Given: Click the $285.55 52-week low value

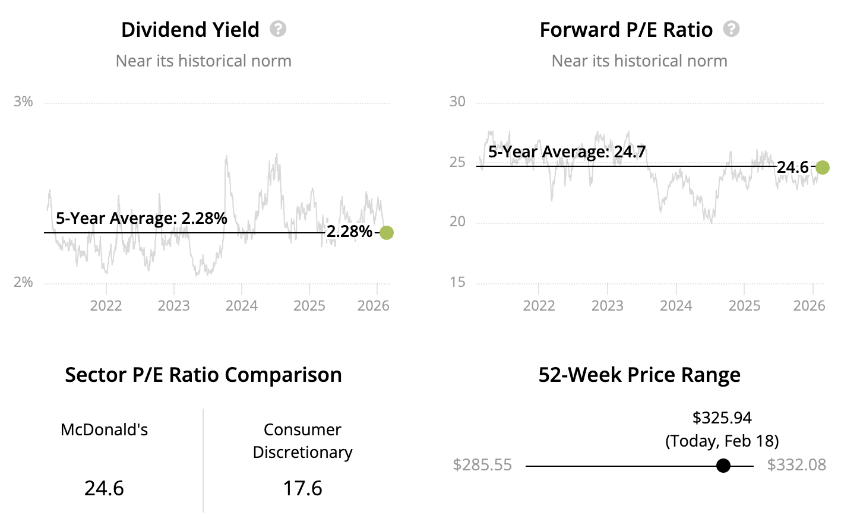Looking at the screenshot, I should tap(482, 464).
